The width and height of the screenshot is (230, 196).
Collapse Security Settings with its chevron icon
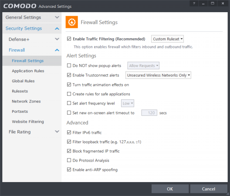(57, 28)
